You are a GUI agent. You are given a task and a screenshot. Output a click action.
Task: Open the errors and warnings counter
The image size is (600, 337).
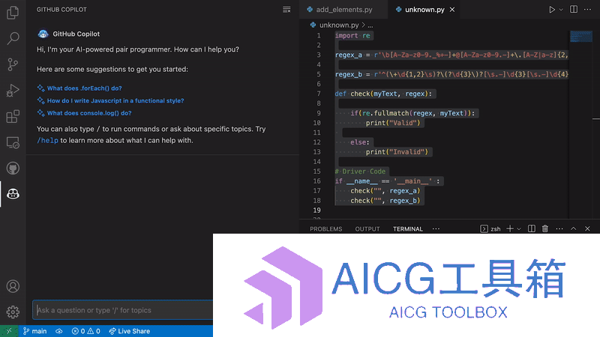85,331
